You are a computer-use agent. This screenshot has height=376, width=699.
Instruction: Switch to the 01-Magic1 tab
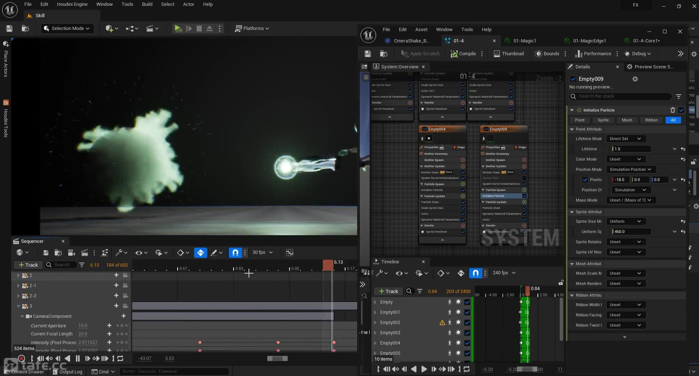(524, 41)
